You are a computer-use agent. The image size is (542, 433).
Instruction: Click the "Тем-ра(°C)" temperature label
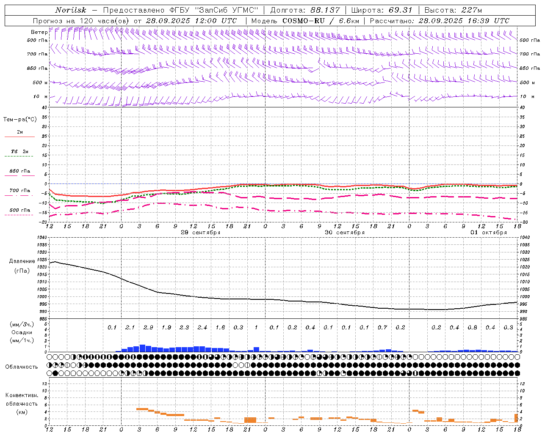[x=20, y=120]
